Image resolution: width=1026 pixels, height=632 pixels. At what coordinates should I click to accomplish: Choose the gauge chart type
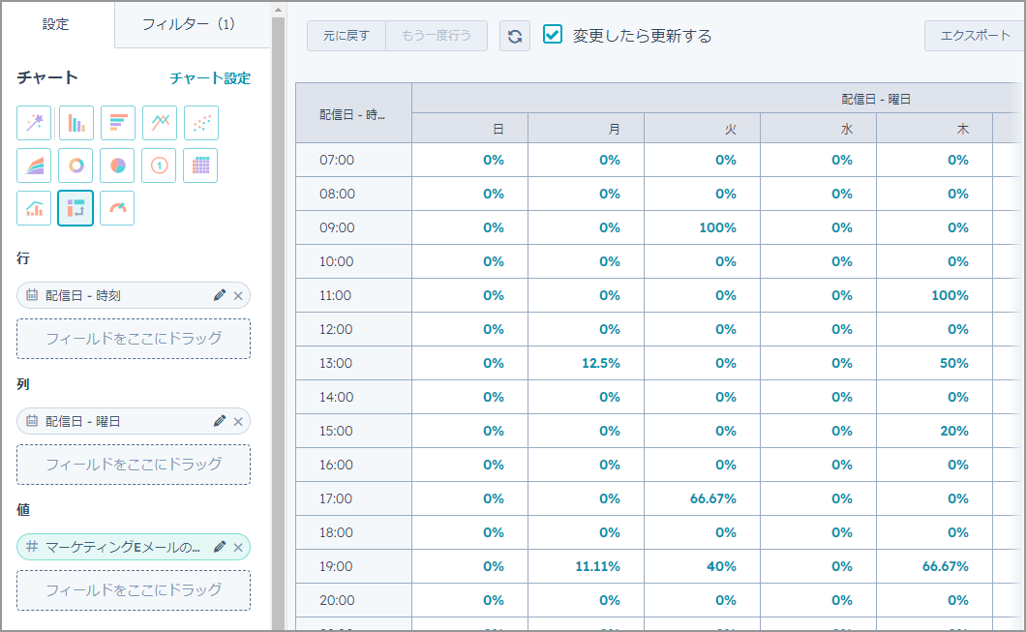[117, 208]
